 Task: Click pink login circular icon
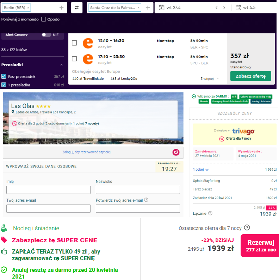[x=176, y=152]
